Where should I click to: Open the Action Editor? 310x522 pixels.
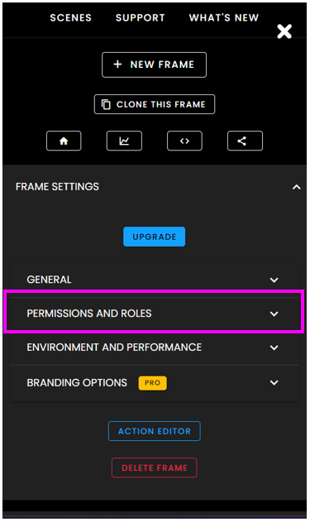click(155, 431)
